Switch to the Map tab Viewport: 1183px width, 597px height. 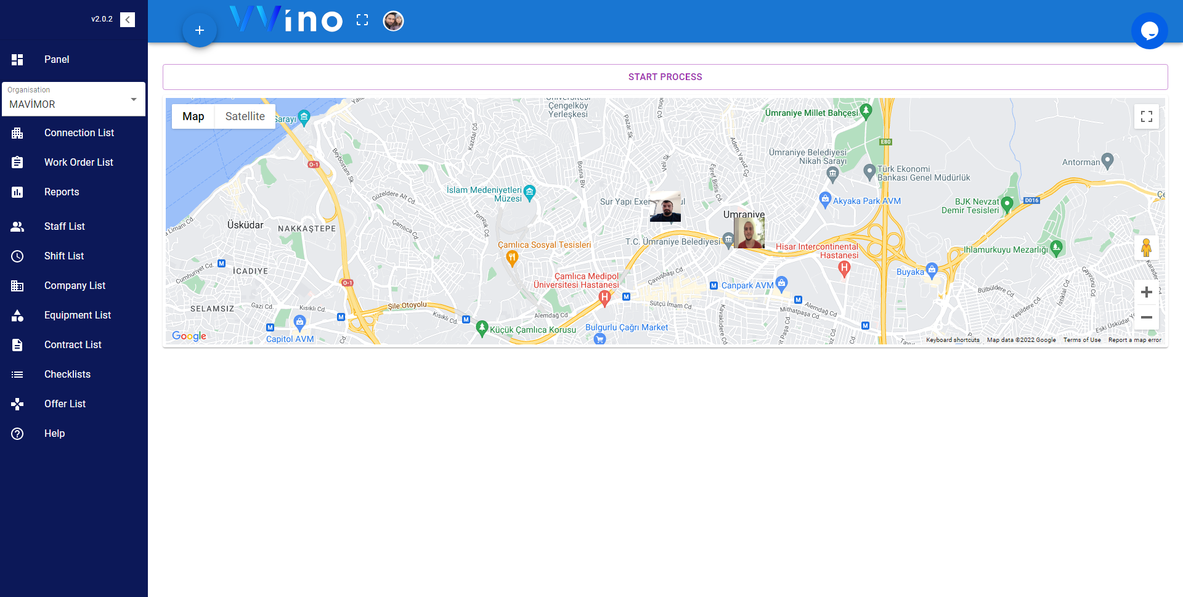click(193, 116)
